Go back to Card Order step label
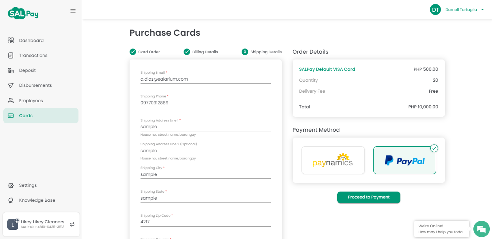 point(149,52)
